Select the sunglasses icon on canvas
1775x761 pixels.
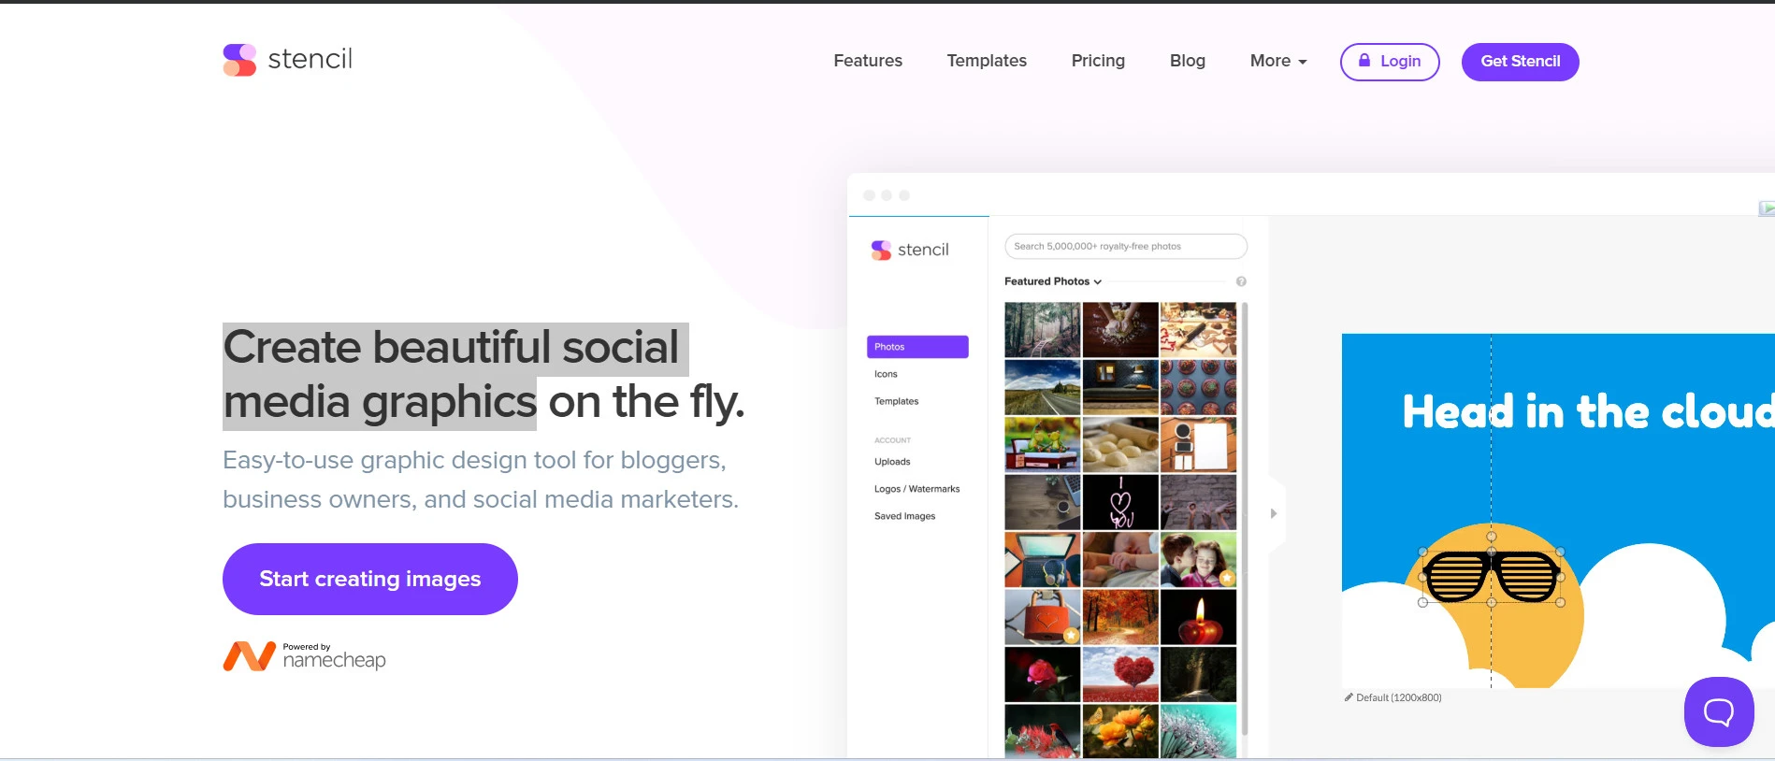pos(1491,576)
